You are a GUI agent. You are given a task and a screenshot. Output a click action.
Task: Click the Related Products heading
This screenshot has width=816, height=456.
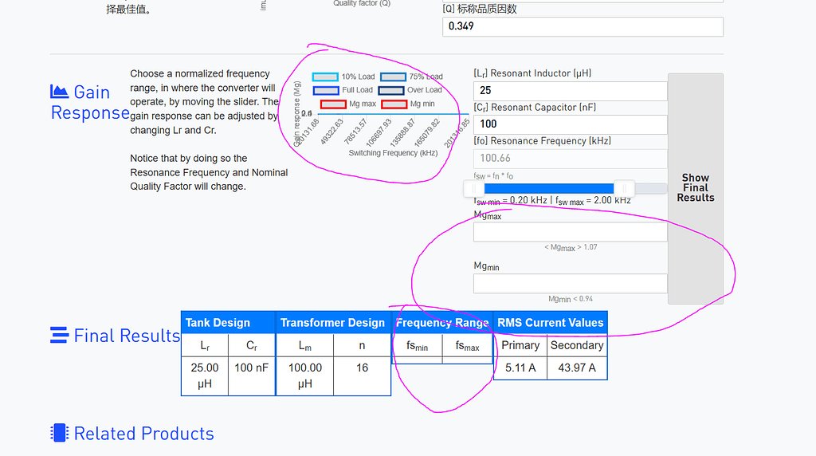(143, 434)
